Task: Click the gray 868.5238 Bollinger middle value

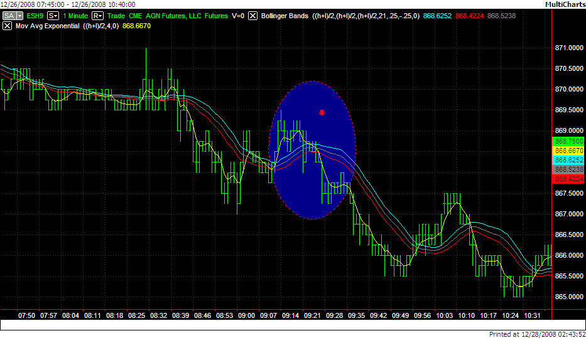Action: coord(502,16)
